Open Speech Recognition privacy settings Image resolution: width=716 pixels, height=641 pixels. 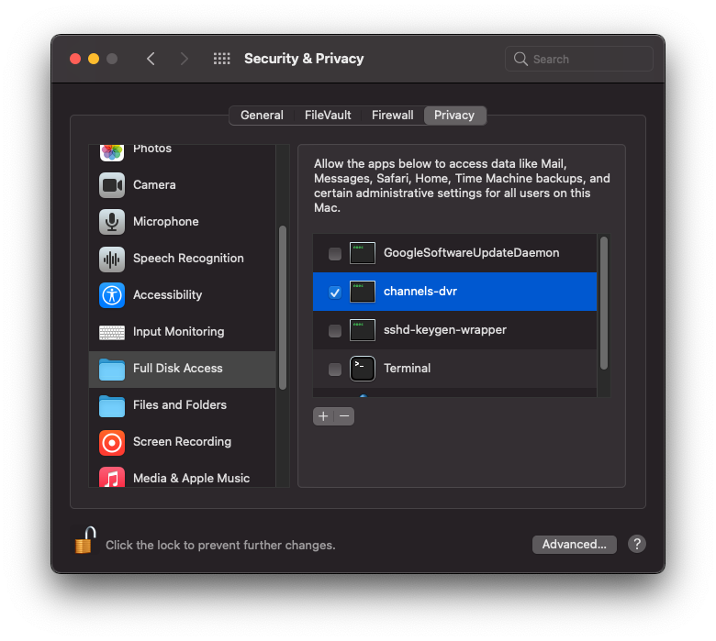[187, 259]
